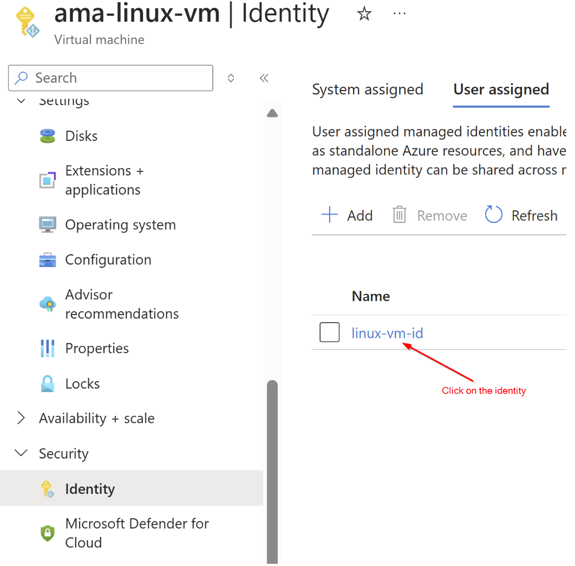
Task: Select the User assigned tab
Action: click(x=501, y=89)
